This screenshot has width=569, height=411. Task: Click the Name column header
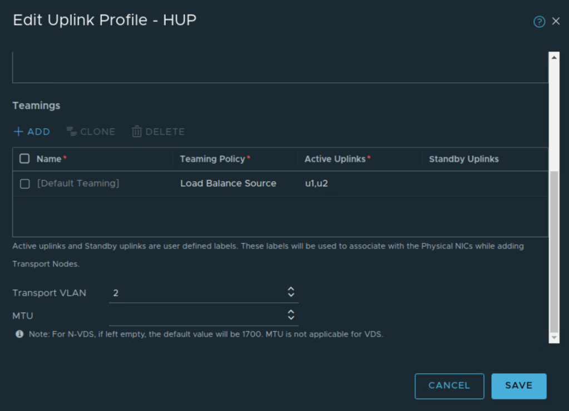pos(49,159)
